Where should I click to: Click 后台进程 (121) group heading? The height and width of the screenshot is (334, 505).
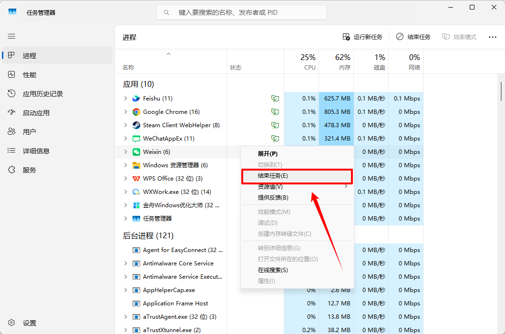148,235
